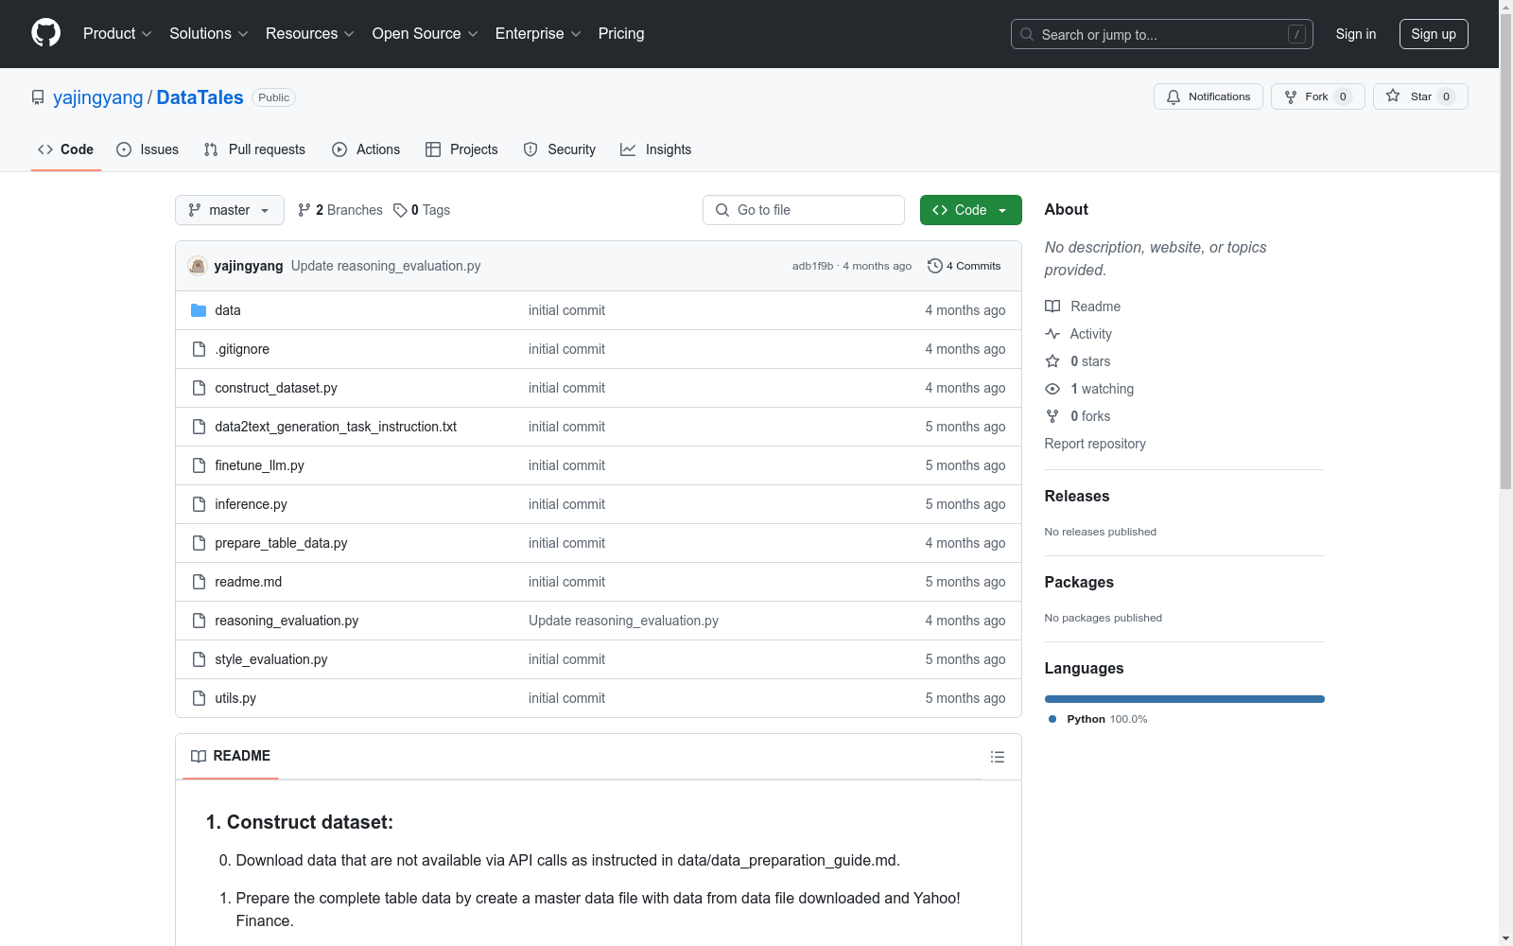
Task: Expand the master branch dropdown
Action: click(x=229, y=210)
